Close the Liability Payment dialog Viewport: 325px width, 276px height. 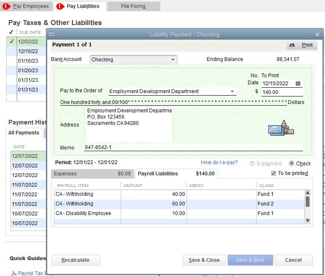click(x=317, y=34)
